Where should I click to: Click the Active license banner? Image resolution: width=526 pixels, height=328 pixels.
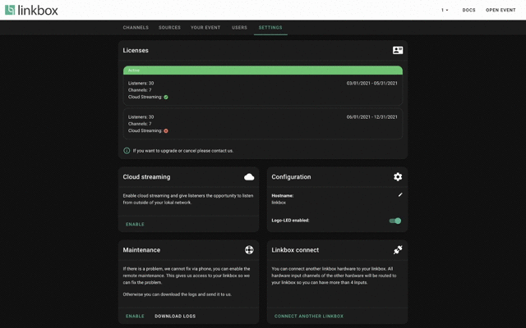click(x=263, y=71)
